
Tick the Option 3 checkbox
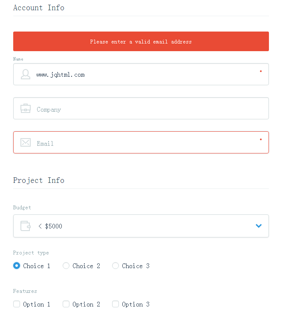[116, 304]
